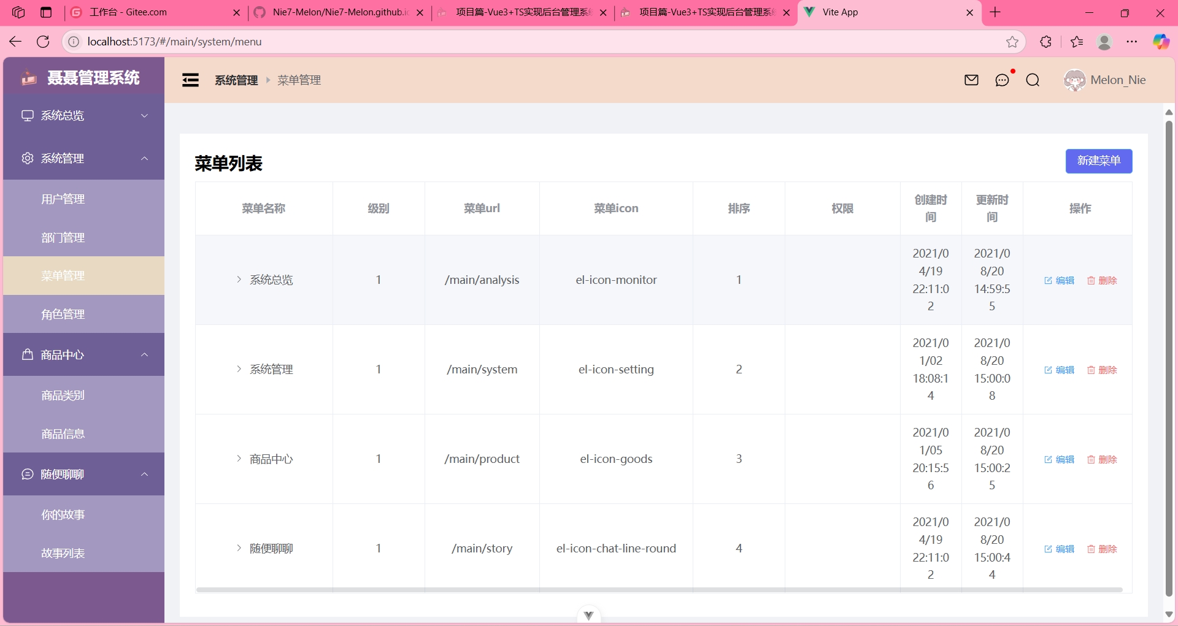Image resolution: width=1178 pixels, height=626 pixels.
Task: Click 系统管理 breadcrumb link
Action: (x=236, y=80)
